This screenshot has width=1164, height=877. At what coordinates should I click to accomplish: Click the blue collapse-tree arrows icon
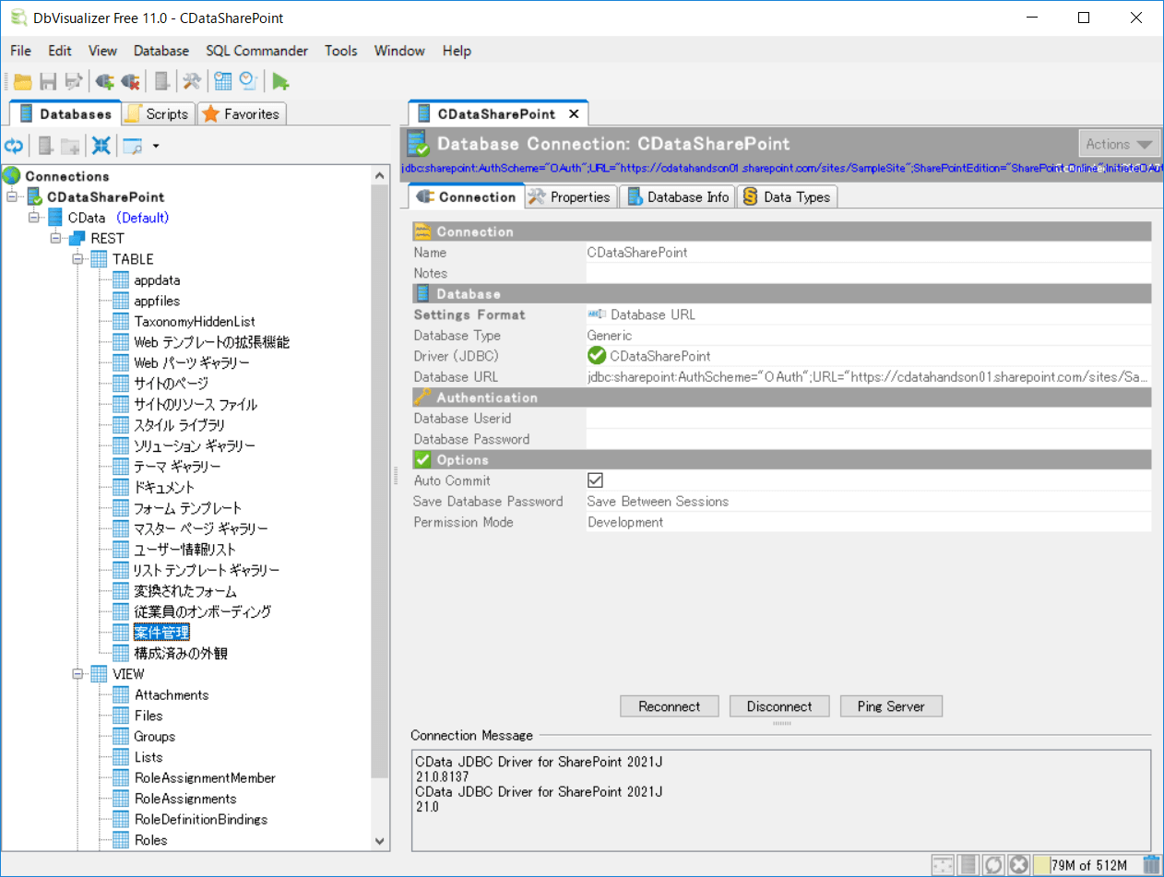[101, 146]
